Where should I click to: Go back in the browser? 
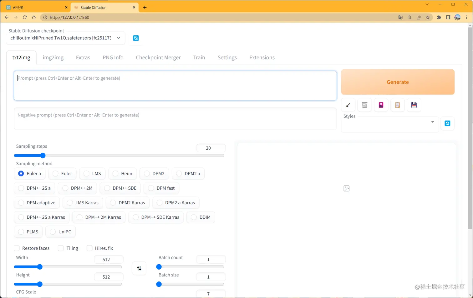(x=7, y=17)
